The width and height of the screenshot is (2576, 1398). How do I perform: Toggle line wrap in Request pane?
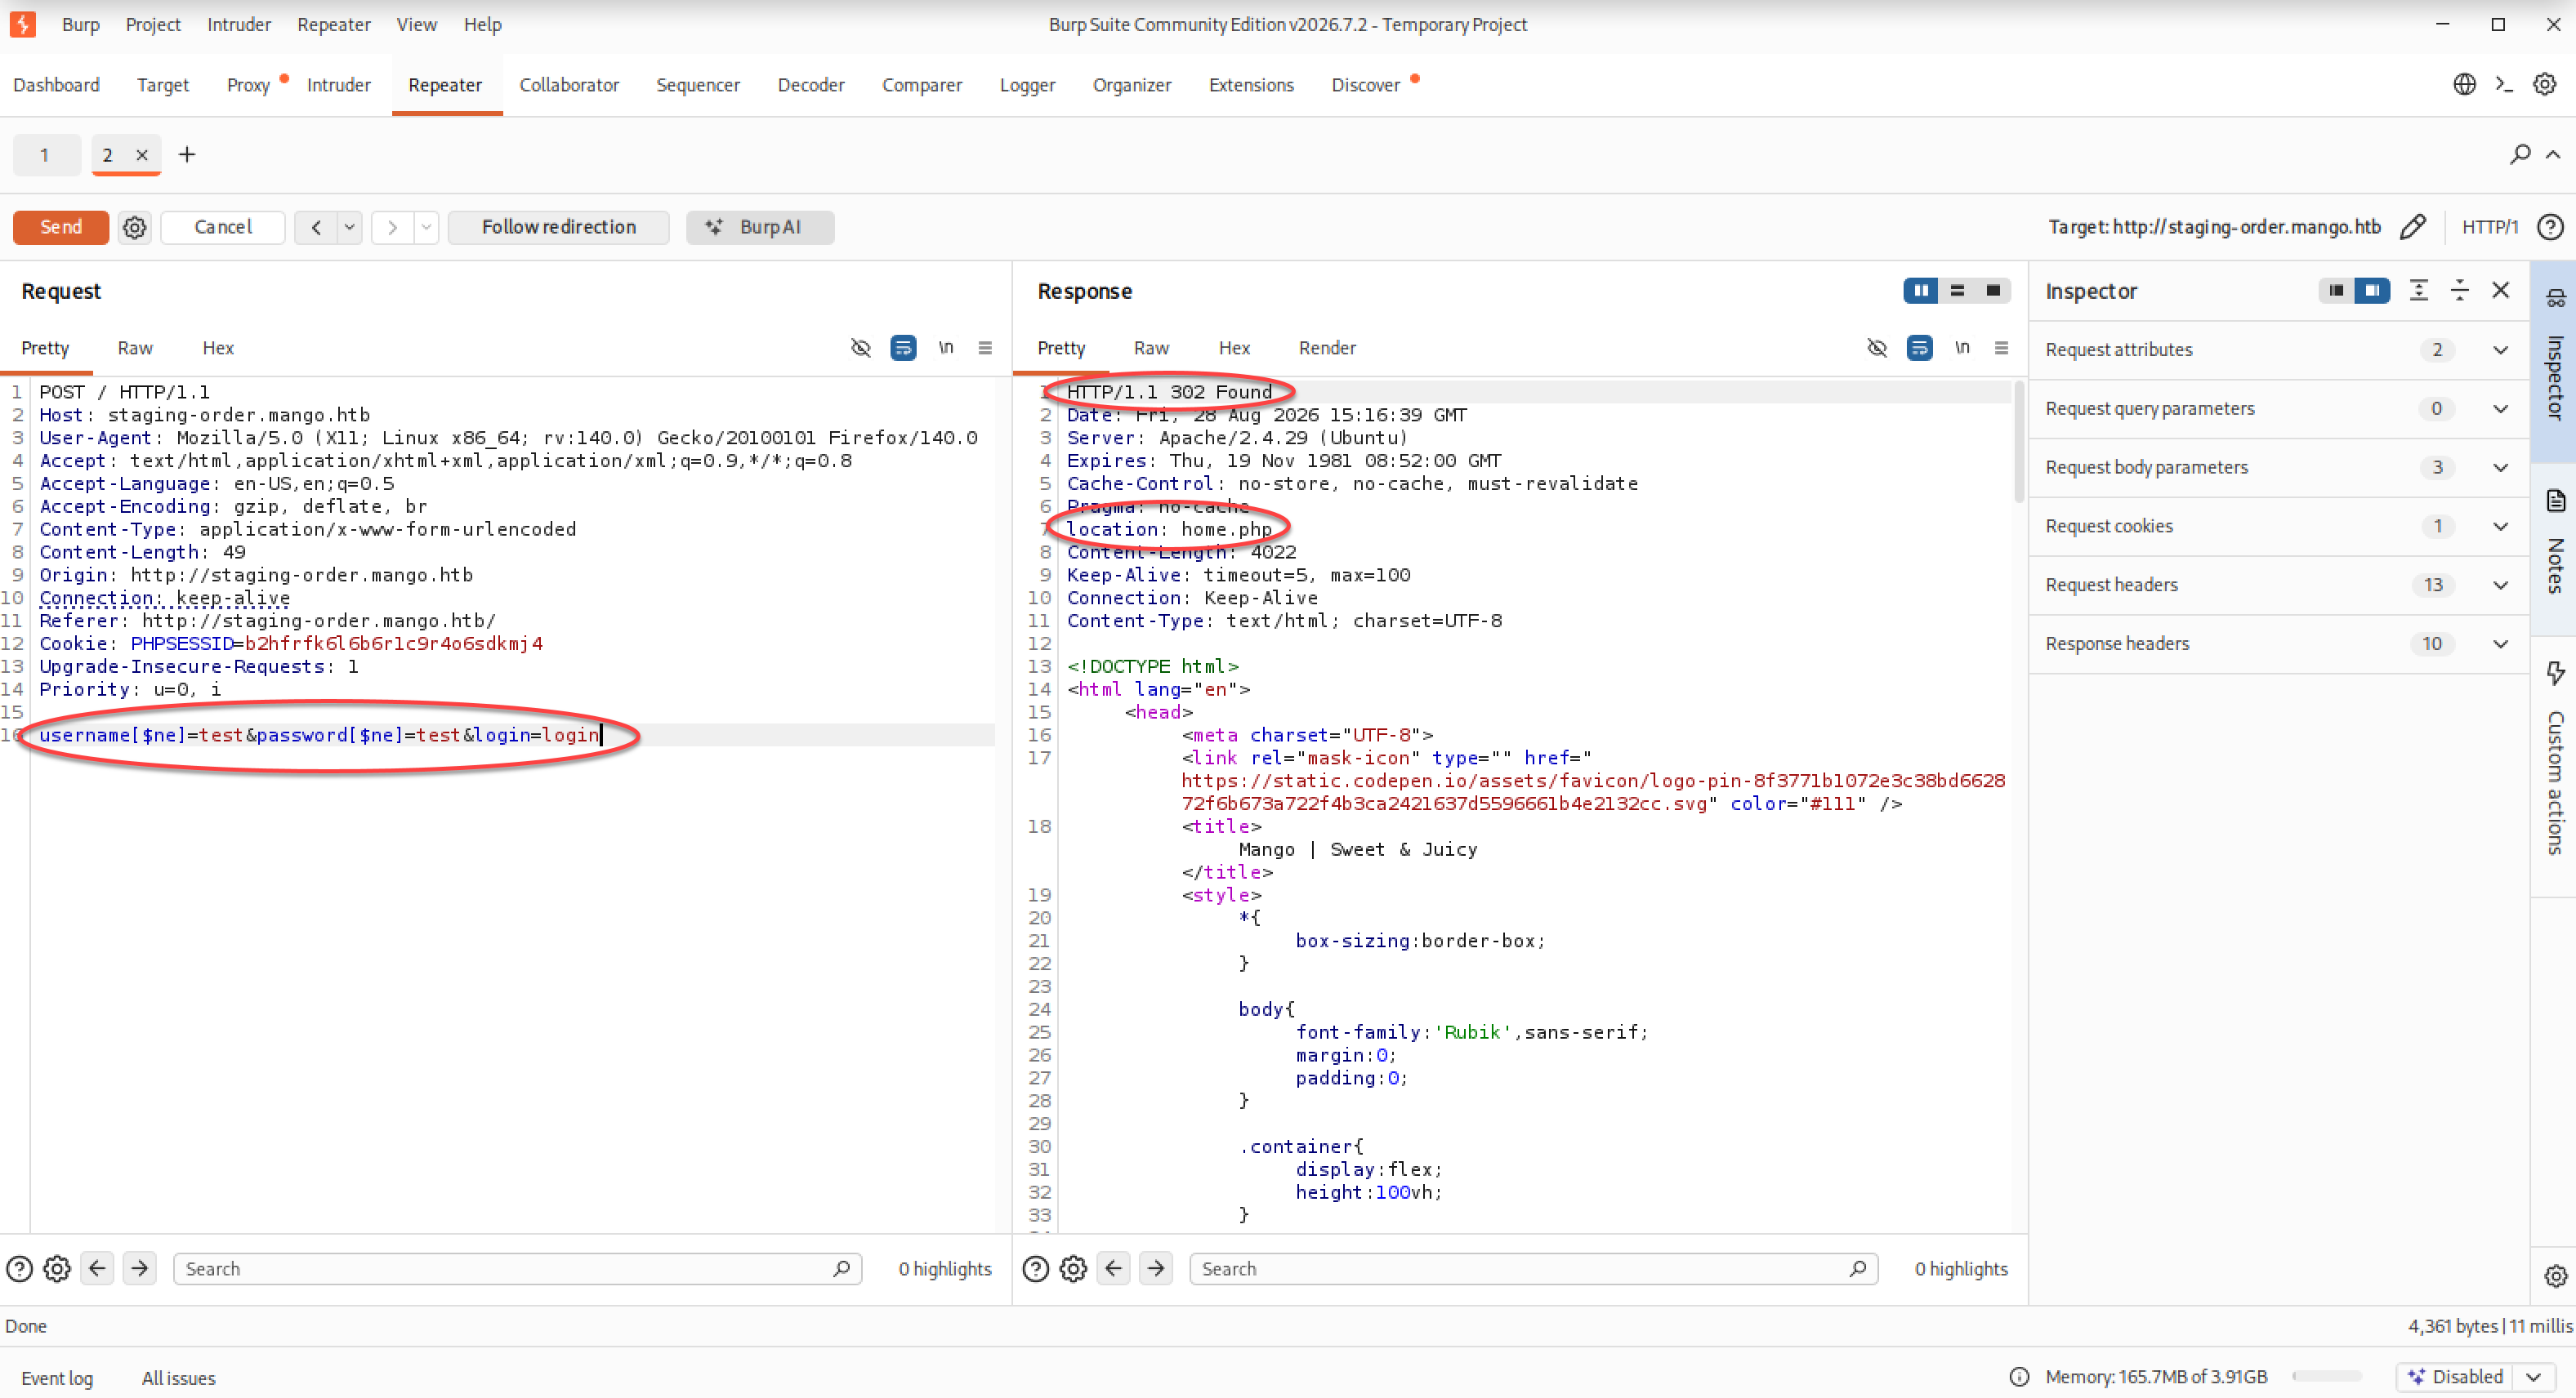(x=903, y=348)
